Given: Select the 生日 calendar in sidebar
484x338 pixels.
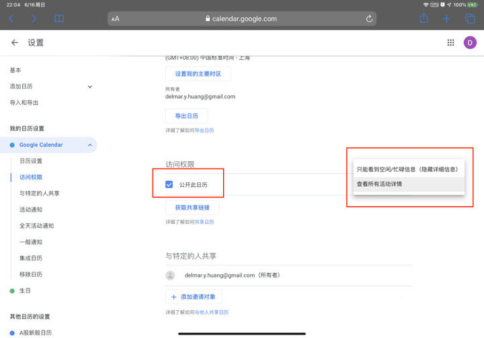Looking at the screenshot, I should tap(25, 290).
